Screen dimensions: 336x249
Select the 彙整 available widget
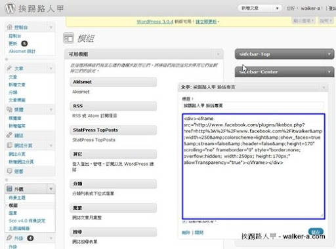[113, 208]
